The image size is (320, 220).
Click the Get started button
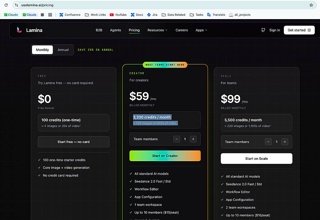(299, 30)
